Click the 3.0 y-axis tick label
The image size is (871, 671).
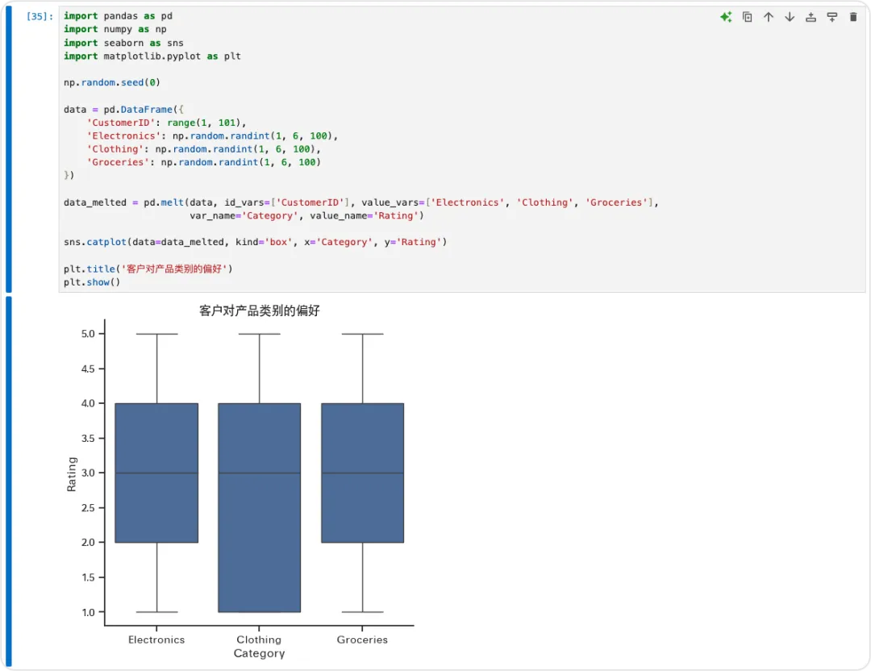(89, 473)
